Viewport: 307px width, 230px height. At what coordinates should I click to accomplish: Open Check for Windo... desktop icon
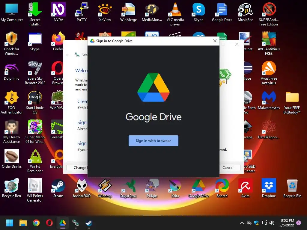[x=12, y=43]
